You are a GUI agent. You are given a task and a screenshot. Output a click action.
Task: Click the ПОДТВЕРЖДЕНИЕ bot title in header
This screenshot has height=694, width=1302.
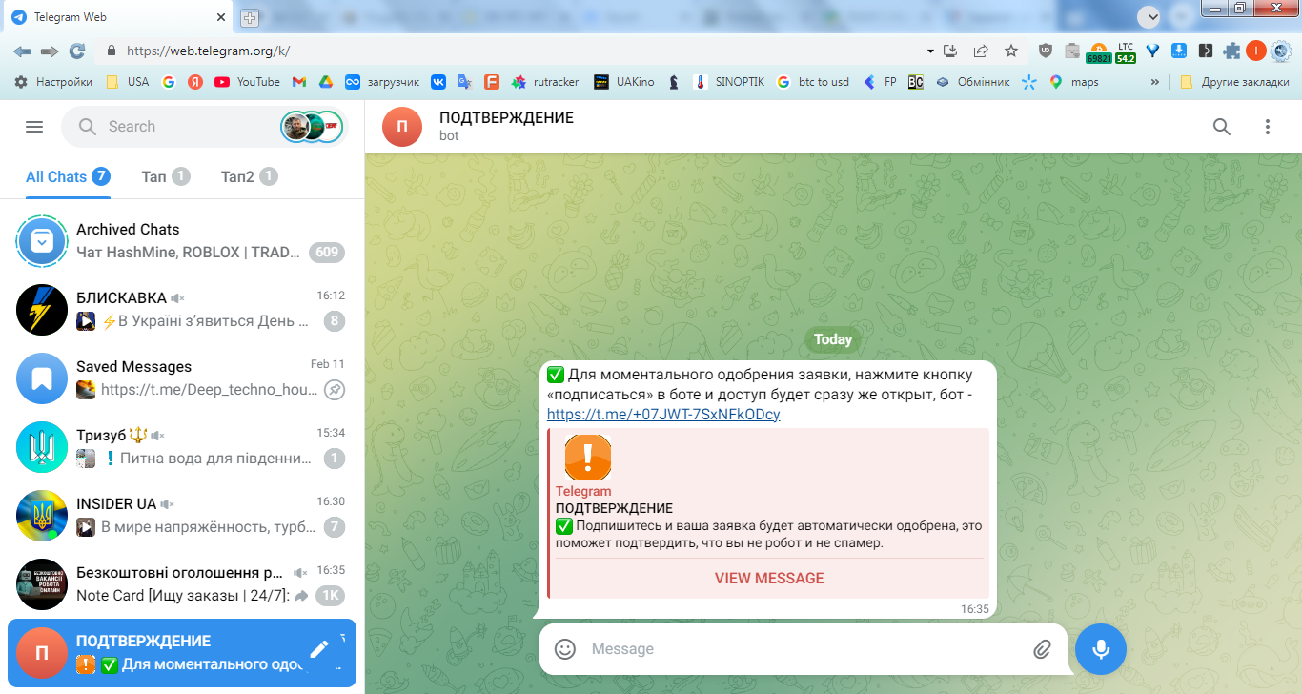tap(506, 118)
